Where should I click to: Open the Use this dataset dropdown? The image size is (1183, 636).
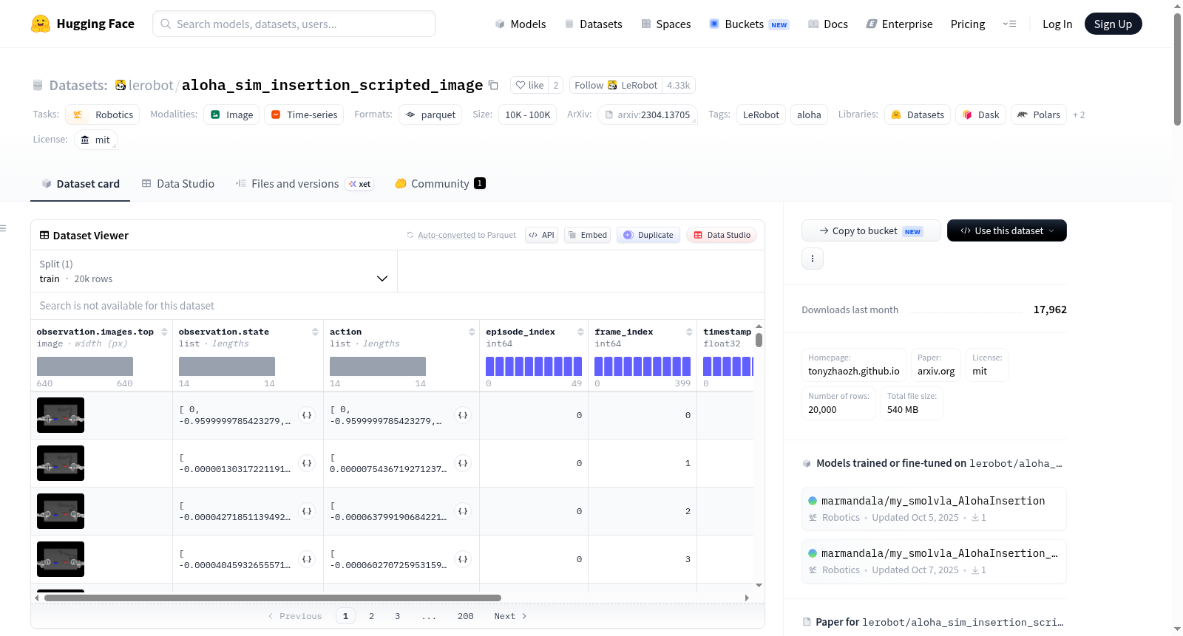[1006, 230]
